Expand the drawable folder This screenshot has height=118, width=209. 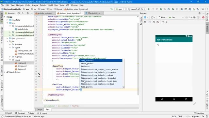tap(10, 45)
